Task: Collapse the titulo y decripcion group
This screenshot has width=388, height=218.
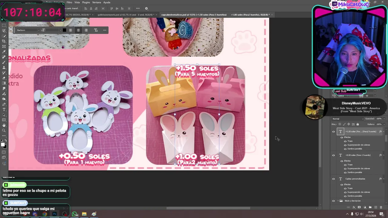Action: [338, 201]
